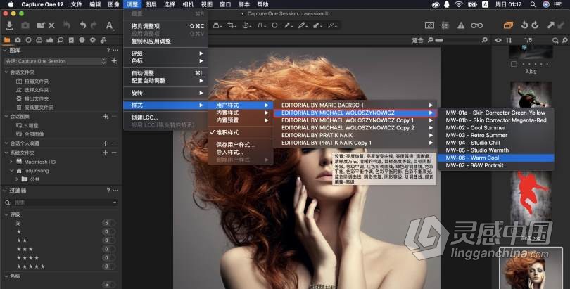Image resolution: width=570 pixels, height=289 pixels.
Task: Toggle the exposure warning triangle icon
Action: coord(461,25)
